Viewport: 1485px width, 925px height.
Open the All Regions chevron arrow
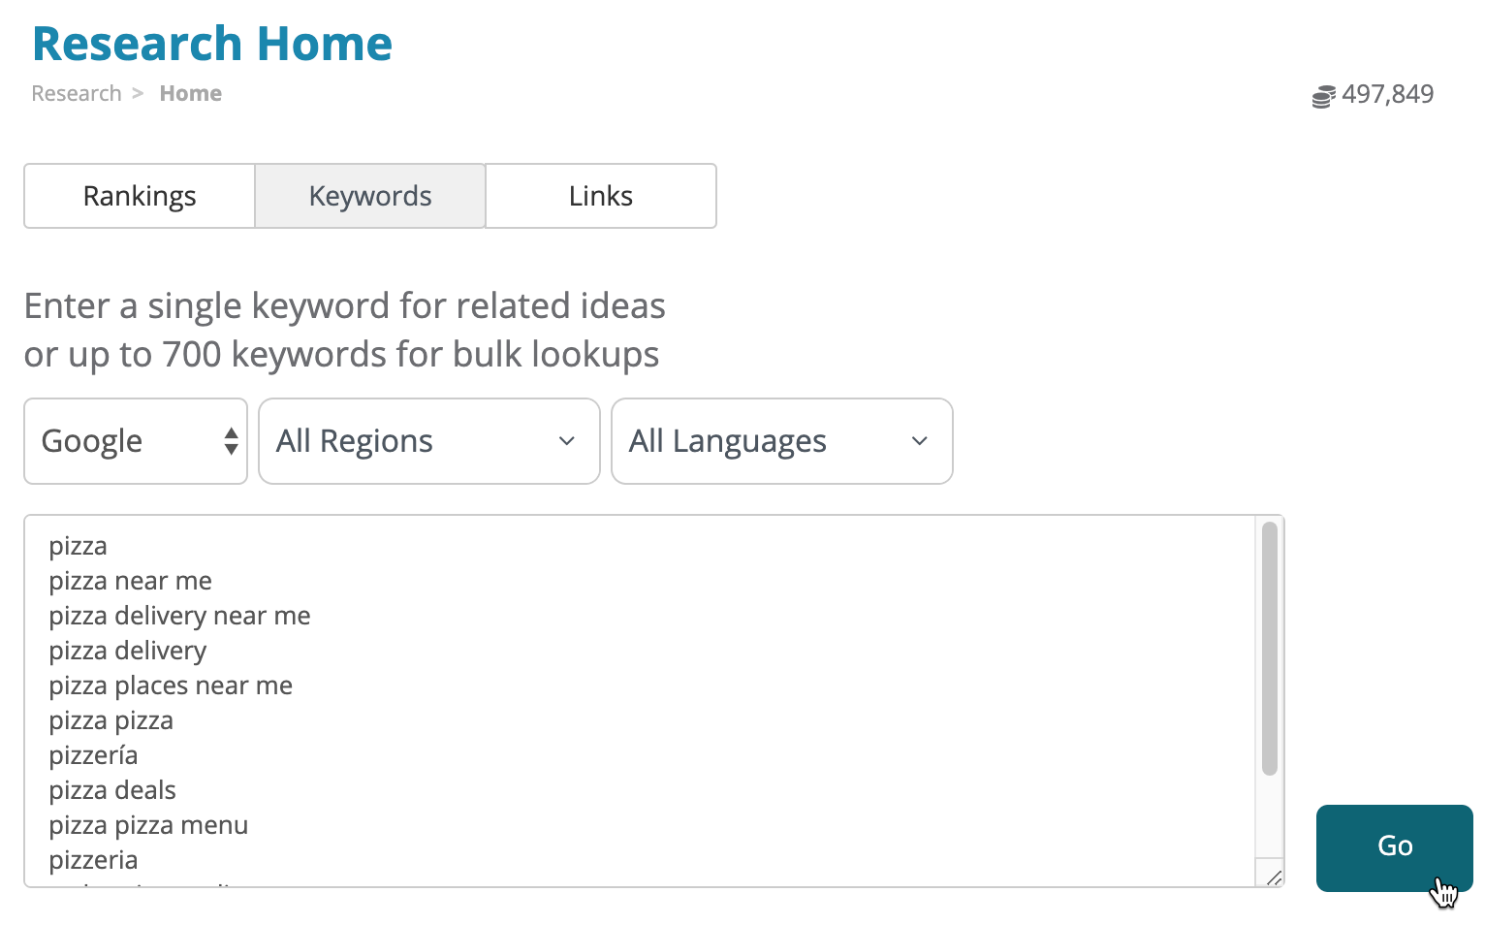566,441
